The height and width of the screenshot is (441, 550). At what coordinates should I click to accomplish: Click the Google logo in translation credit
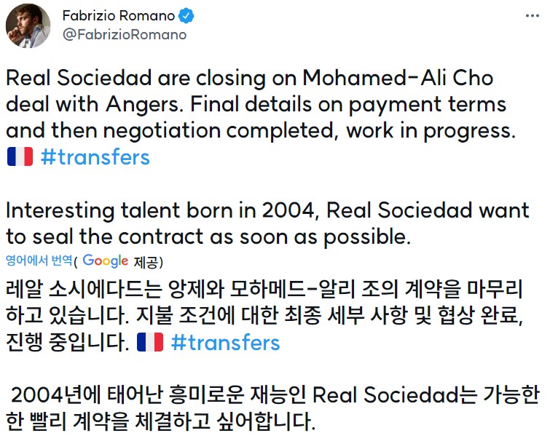click(105, 261)
